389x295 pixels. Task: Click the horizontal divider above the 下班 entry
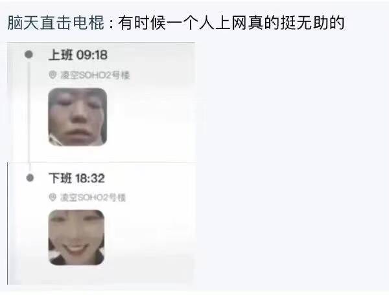(102, 162)
